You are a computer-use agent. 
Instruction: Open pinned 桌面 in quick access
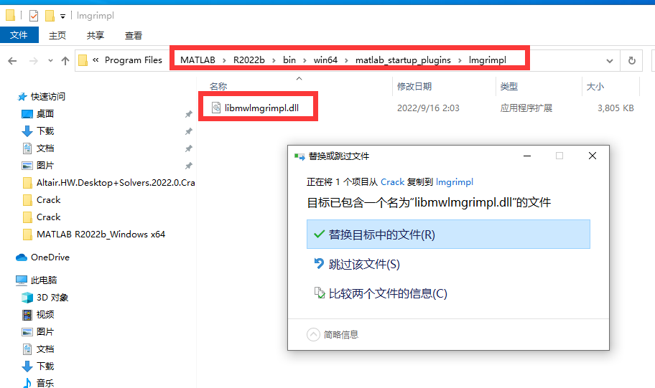(45, 114)
